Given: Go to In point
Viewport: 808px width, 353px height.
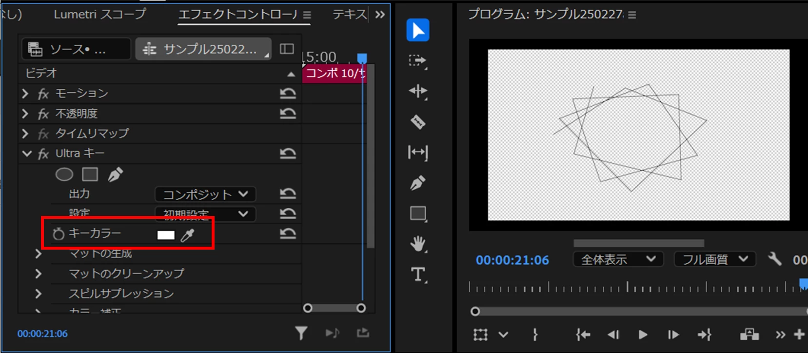Looking at the screenshot, I should (583, 334).
